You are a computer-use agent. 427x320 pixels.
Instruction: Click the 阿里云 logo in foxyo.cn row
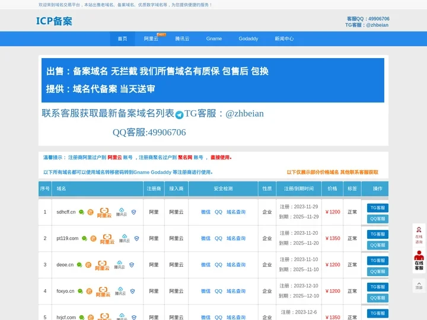tap(103, 292)
